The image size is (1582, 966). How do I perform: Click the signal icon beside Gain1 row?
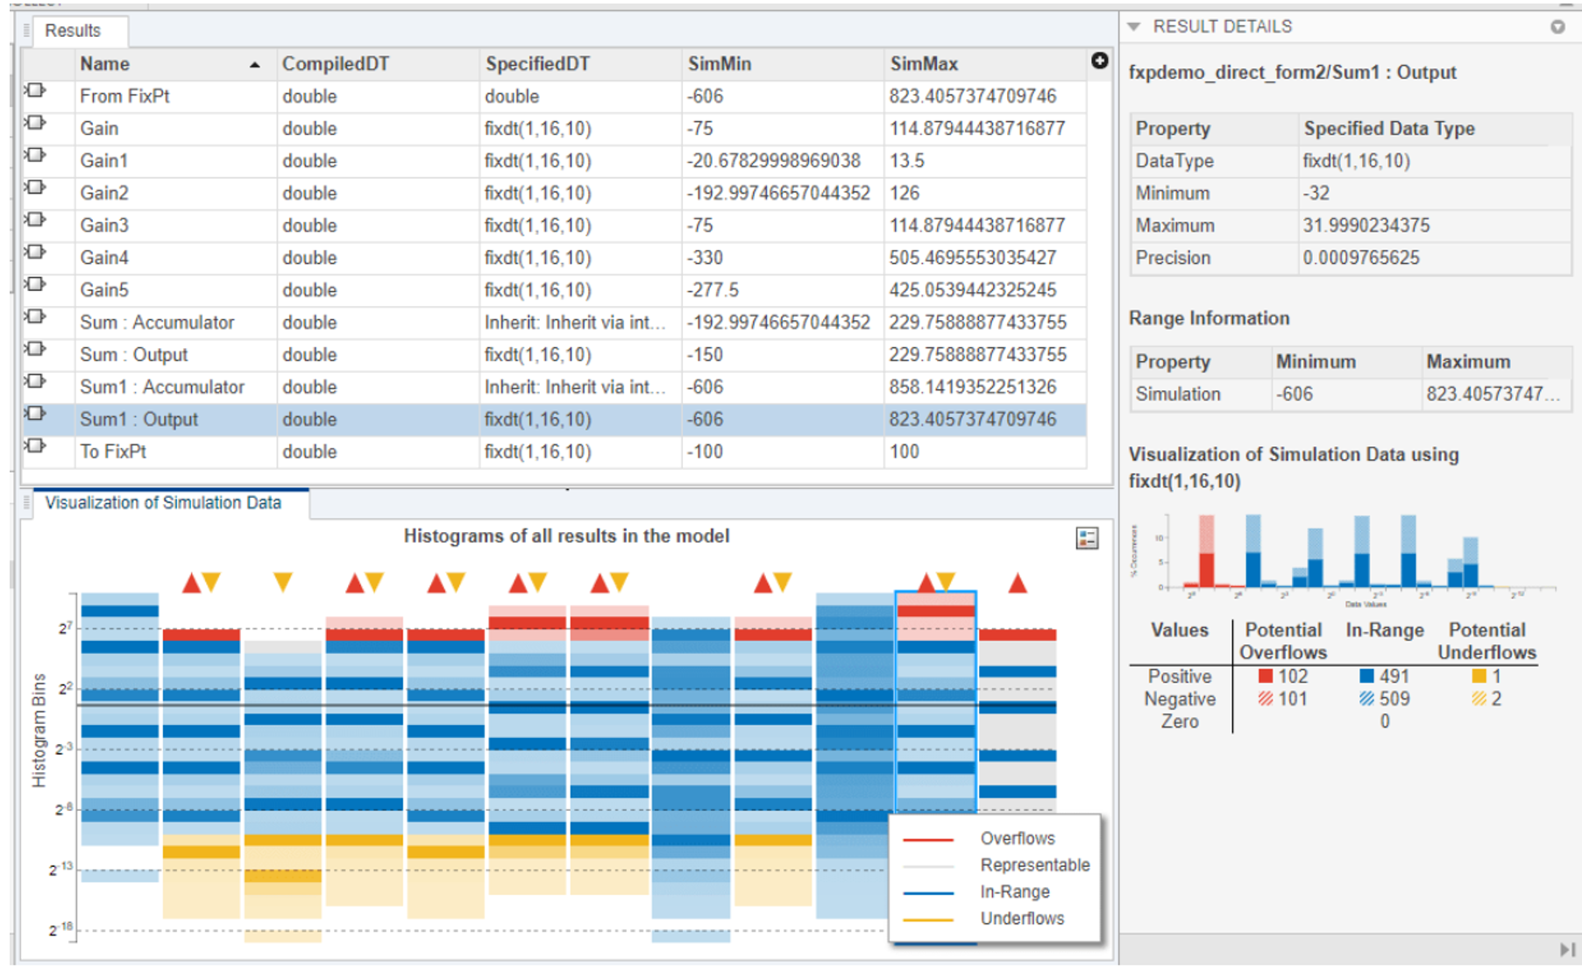pos(35,156)
